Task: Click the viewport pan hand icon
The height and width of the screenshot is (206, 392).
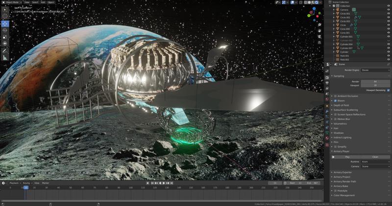Action: click(319, 30)
